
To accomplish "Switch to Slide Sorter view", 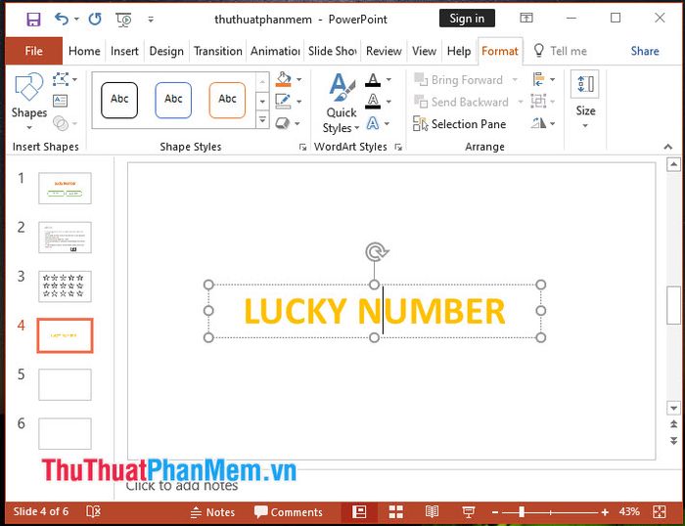I will pos(395,511).
